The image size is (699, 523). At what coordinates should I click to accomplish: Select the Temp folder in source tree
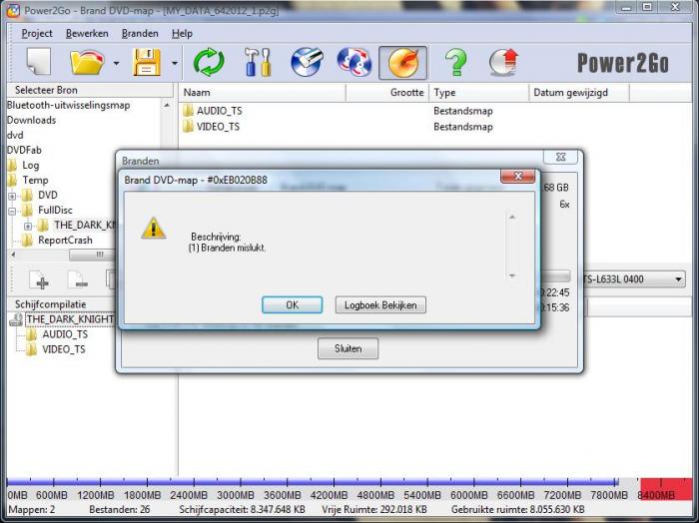click(x=35, y=181)
